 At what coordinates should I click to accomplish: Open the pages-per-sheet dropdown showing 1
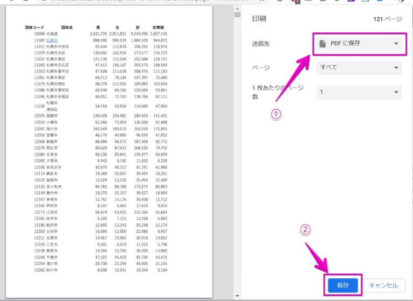point(359,92)
